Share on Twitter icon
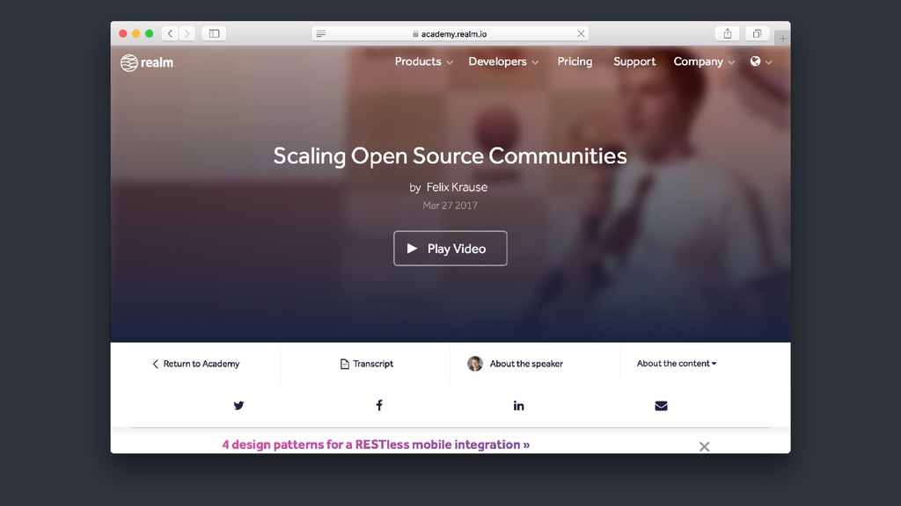The height and width of the screenshot is (506, 901). tap(239, 406)
